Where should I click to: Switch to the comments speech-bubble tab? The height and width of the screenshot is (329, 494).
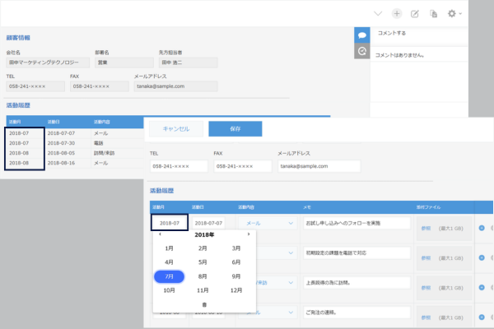[x=362, y=35]
